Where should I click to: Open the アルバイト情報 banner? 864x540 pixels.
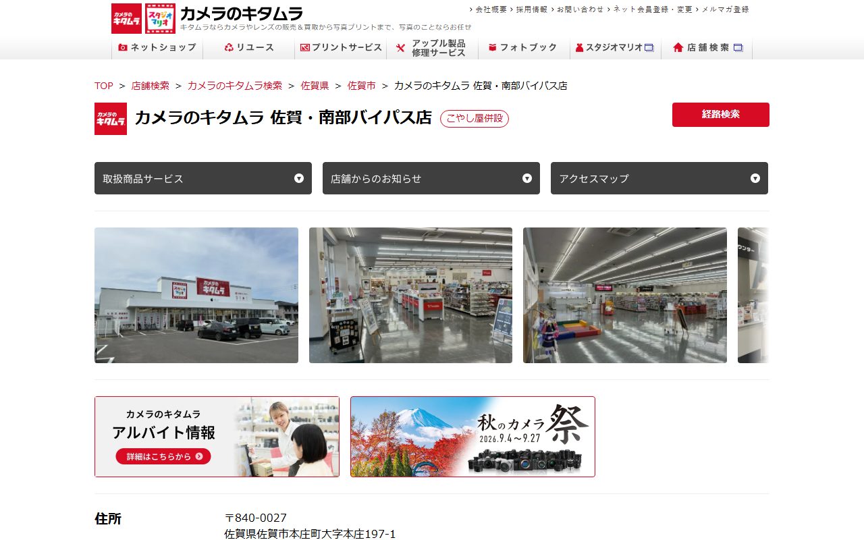[x=217, y=437]
